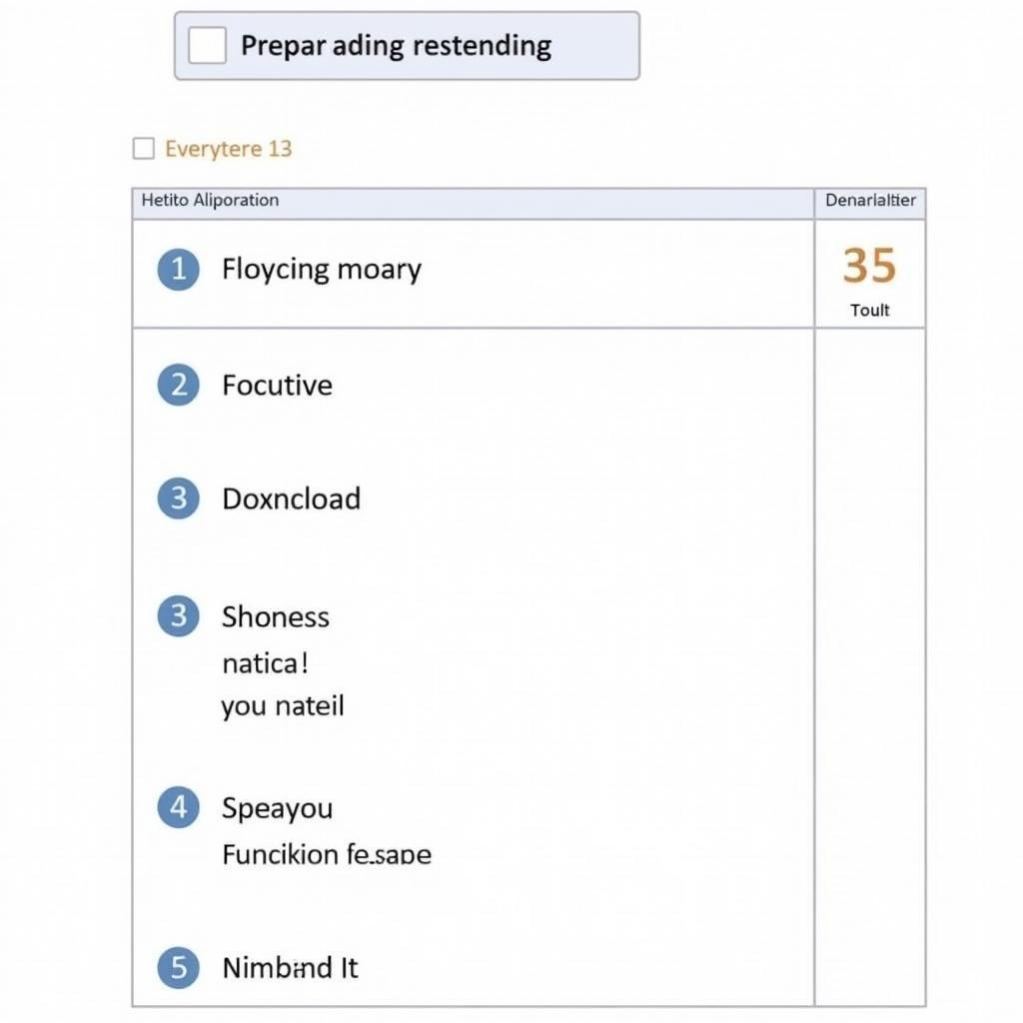
Task: Click the number 2 circle icon
Action: (178, 385)
